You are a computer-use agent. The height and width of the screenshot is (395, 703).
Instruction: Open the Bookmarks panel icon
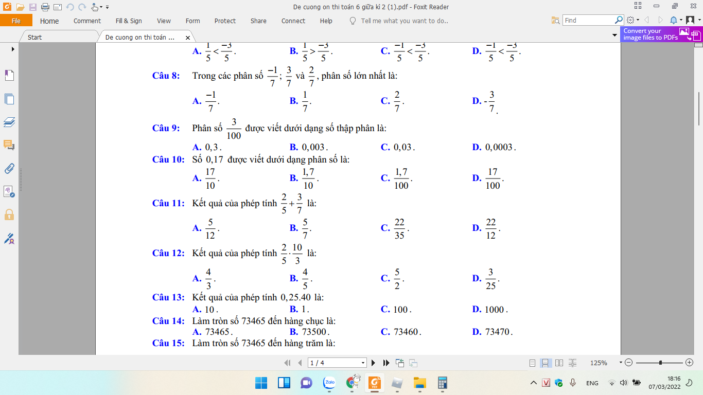9,75
